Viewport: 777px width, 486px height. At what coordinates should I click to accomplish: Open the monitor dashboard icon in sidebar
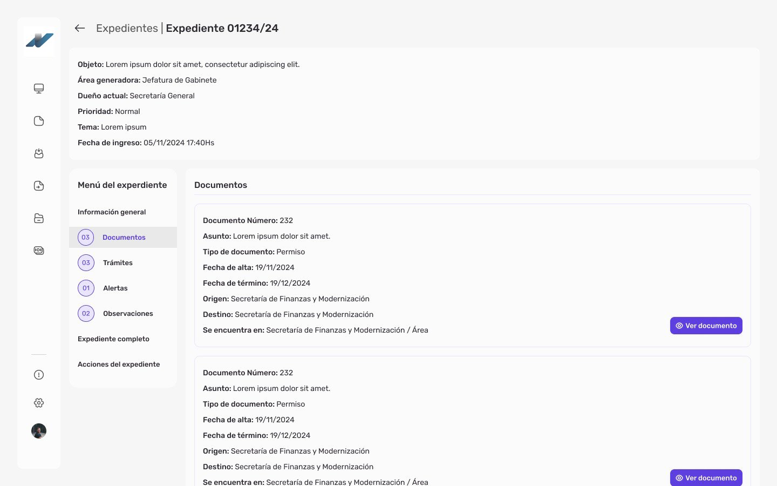pos(39,89)
